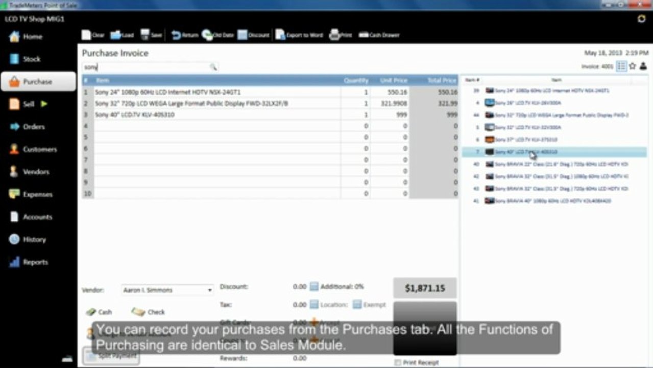Viewport: 653px width, 368px height.
Task: Select catalog item 6 Sony 37" LCD TV
Action: click(x=554, y=140)
